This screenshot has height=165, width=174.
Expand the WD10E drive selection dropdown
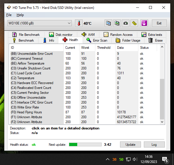(40, 23)
